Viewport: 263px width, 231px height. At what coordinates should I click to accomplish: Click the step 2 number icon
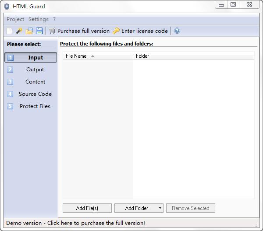coord(10,70)
